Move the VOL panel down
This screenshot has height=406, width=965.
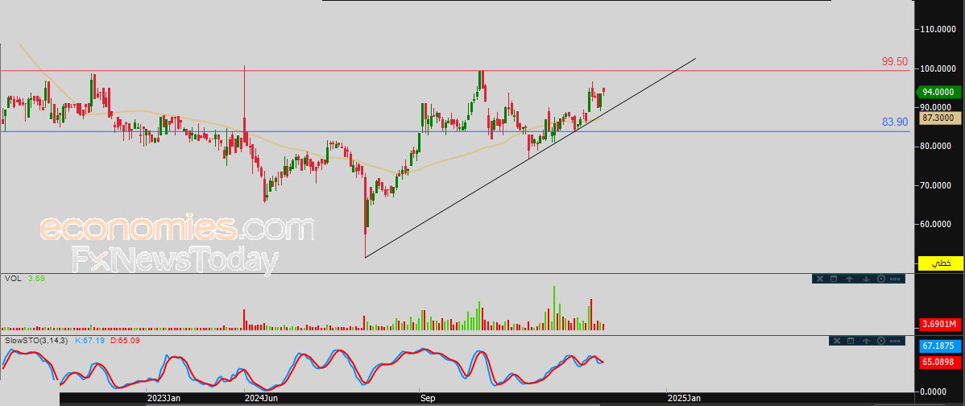click(866, 279)
